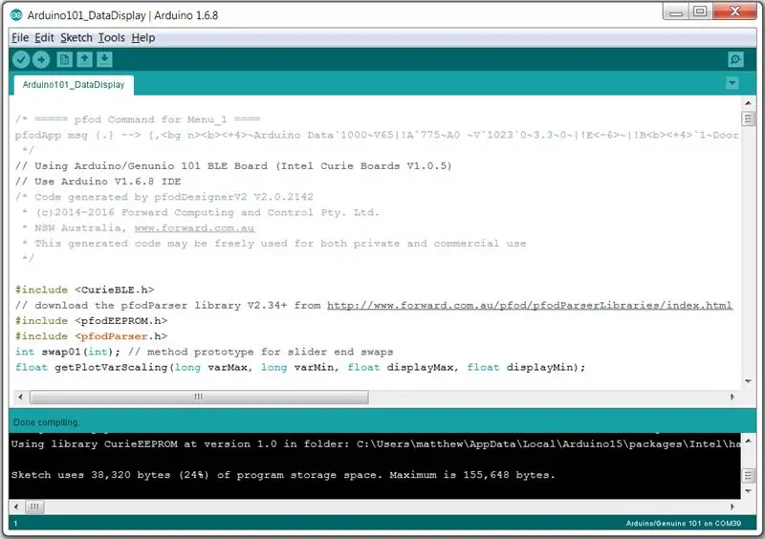765x539 pixels.
Task: Open the pfodParserLibraries index.html link
Action: (530, 306)
